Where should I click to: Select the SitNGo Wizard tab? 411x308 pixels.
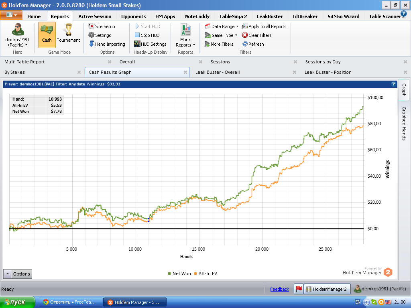point(344,16)
